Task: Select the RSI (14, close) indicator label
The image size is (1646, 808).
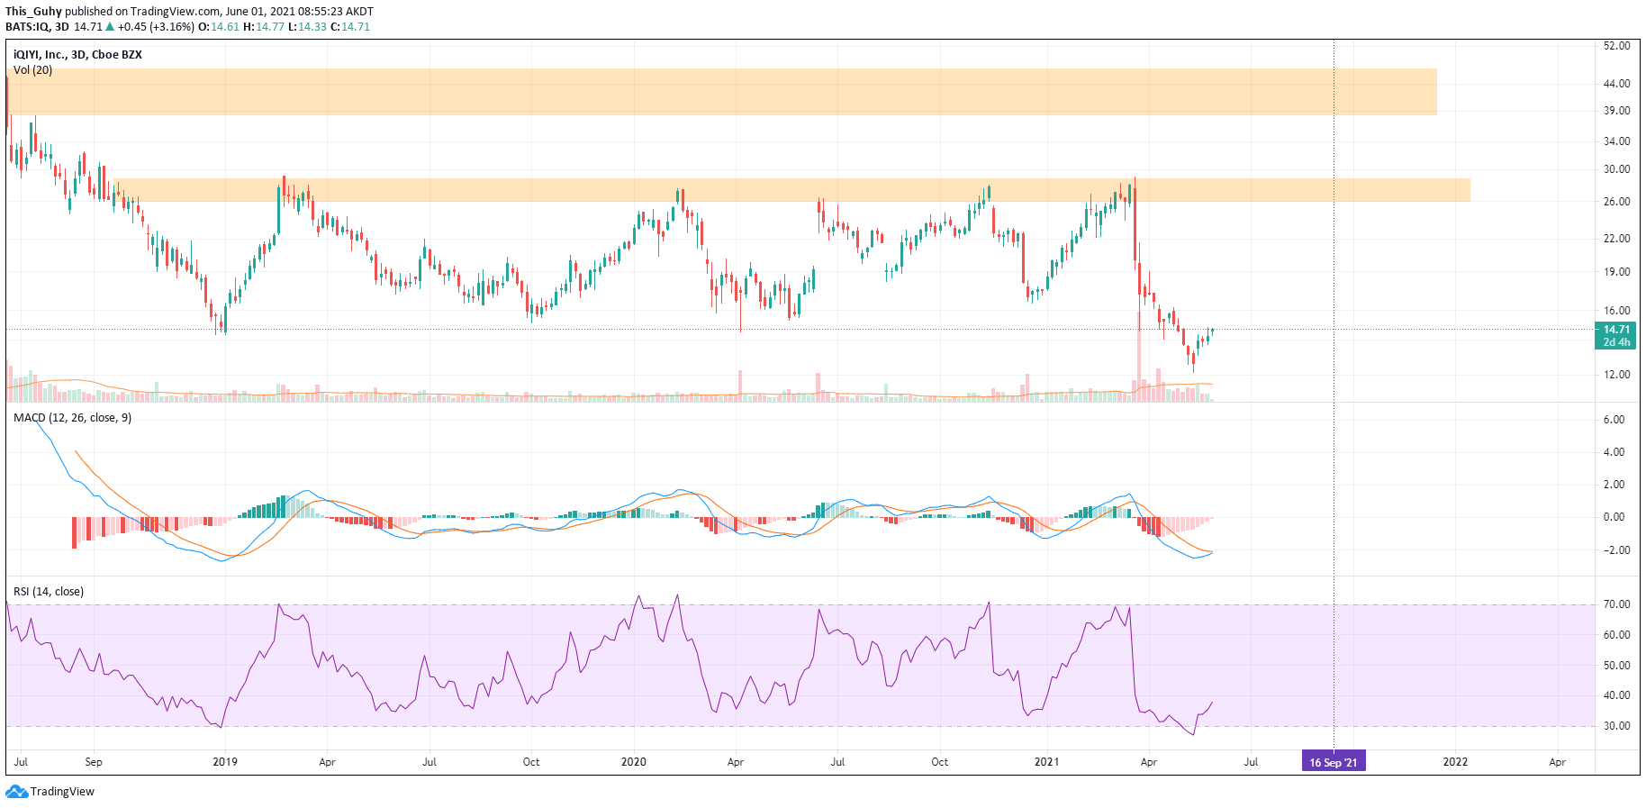Action: (49, 592)
